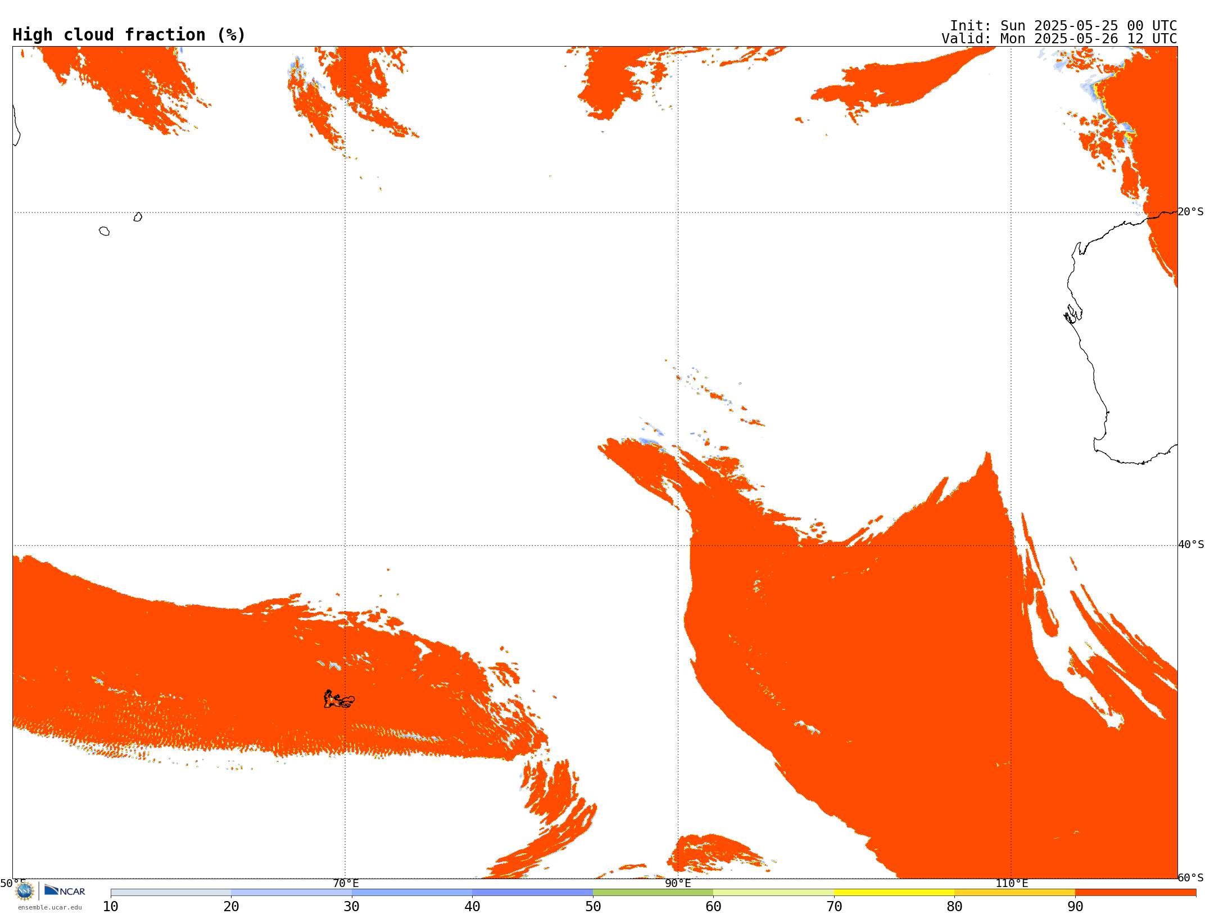Click the 'High cloud fraction (%)' title
Viewport: 1214px width, 914px height.
(x=129, y=35)
